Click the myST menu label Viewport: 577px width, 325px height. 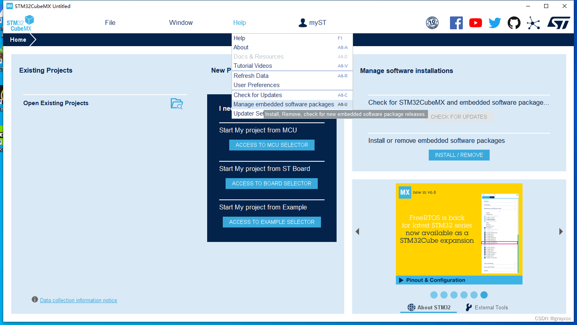point(318,23)
